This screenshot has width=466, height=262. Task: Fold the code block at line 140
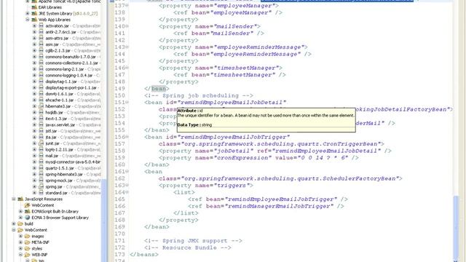[127, 26]
